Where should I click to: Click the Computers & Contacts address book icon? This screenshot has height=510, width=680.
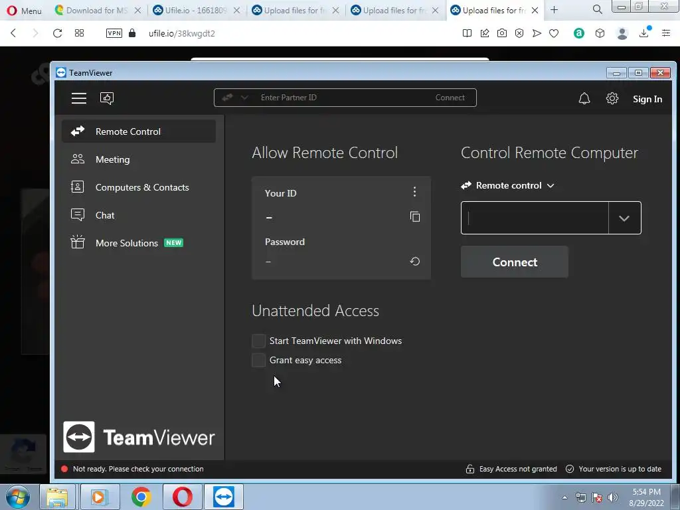[78, 187]
